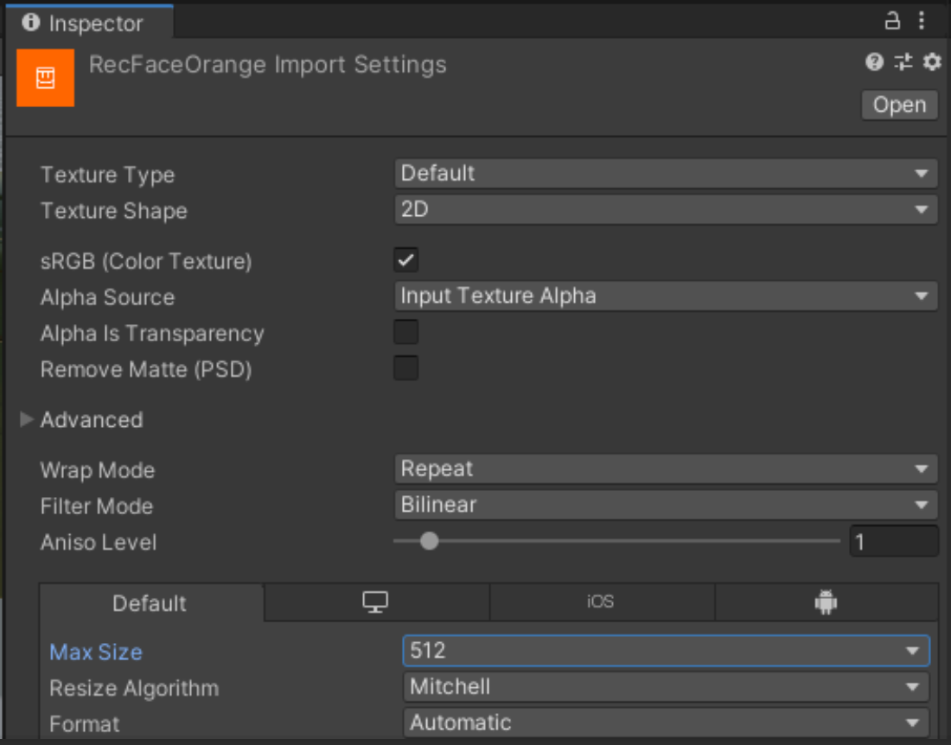
Task: Open the Texture Type dropdown
Action: pyautogui.click(x=666, y=173)
